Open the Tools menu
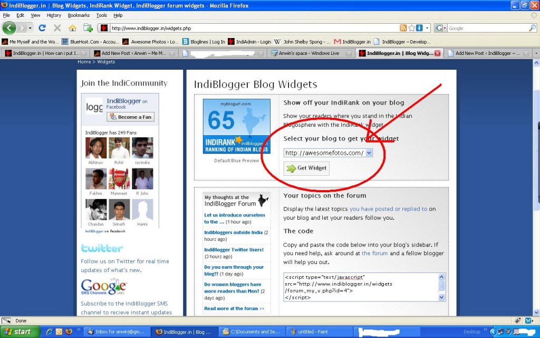540x338 pixels. pos(102,15)
